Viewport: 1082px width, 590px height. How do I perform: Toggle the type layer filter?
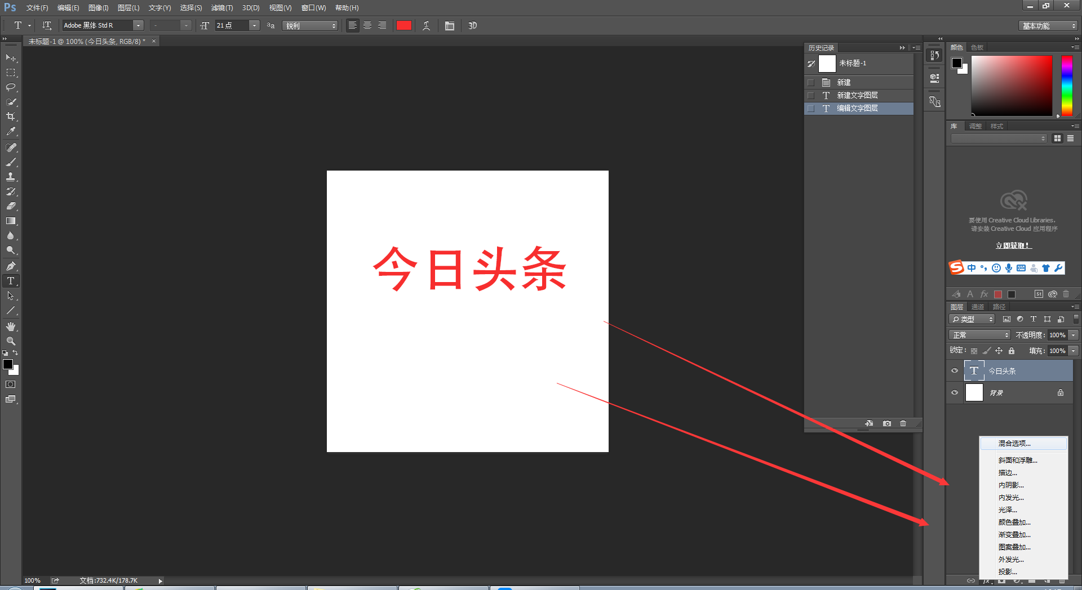1034,319
